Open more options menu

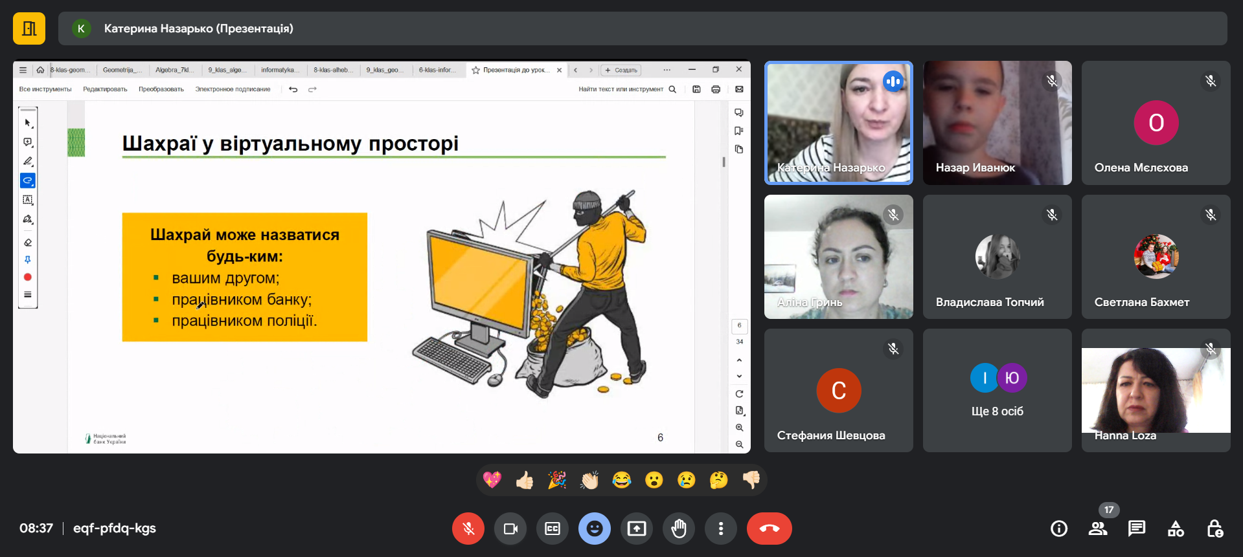click(x=721, y=529)
